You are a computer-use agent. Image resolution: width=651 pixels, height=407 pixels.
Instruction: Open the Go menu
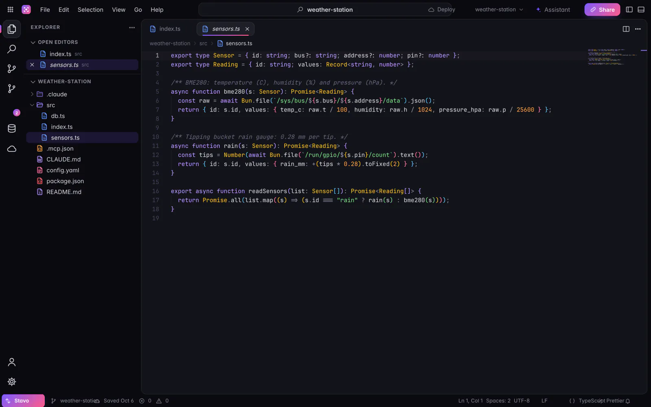pyautogui.click(x=138, y=9)
